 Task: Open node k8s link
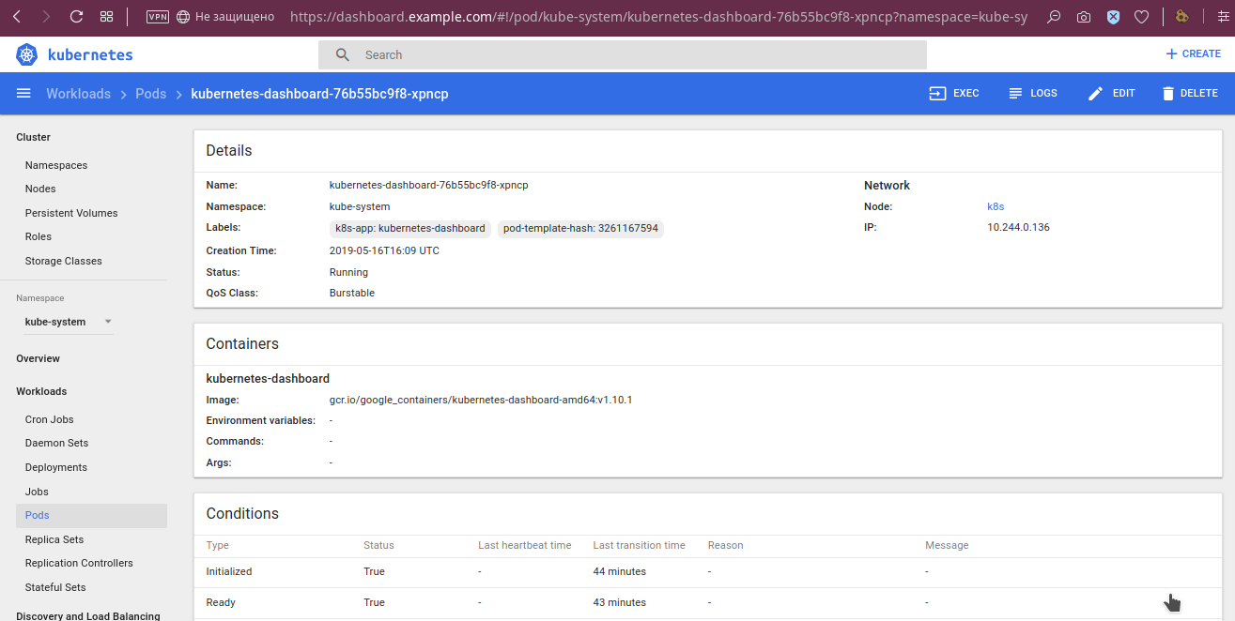[996, 206]
